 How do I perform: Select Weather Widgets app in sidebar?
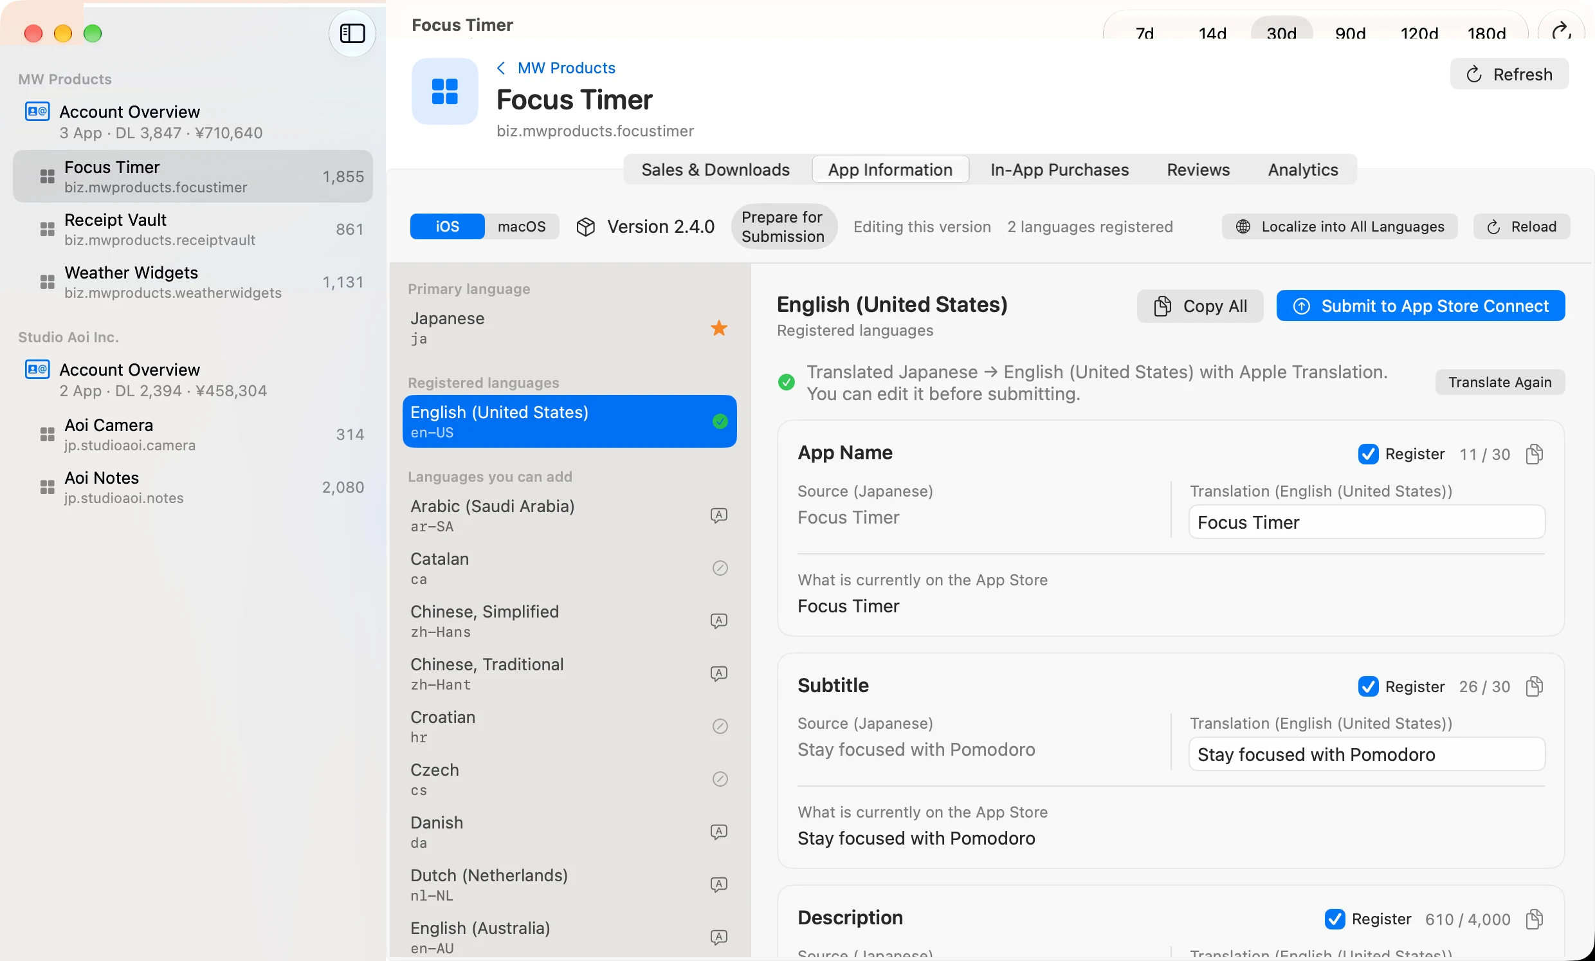[193, 282]
